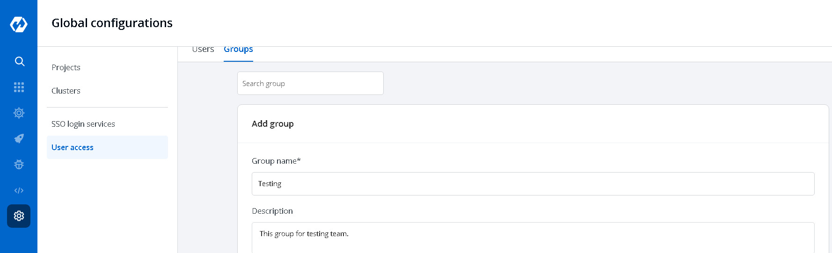Open the Chart store helm wheel icon
The image size is (832, 253).
pos(19,113)
